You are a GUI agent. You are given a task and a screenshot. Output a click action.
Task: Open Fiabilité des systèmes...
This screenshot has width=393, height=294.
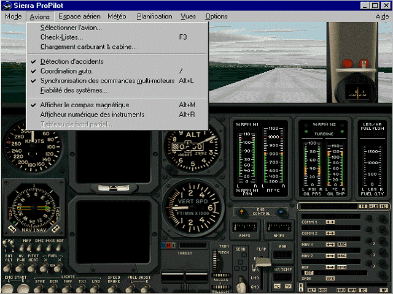[x=117, y=91]
